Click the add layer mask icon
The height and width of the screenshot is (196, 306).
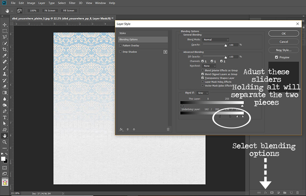[272, 192]
